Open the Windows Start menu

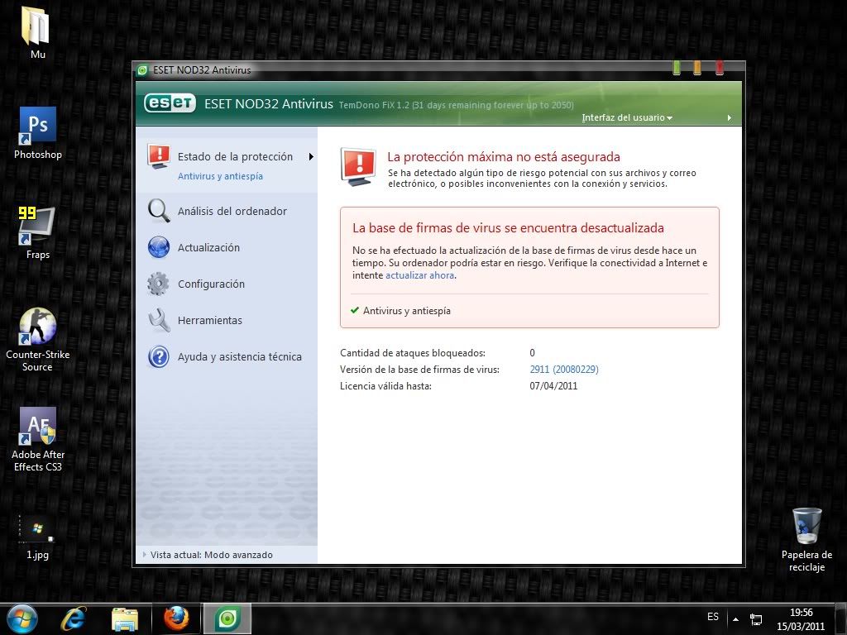(x=22, y=618)
